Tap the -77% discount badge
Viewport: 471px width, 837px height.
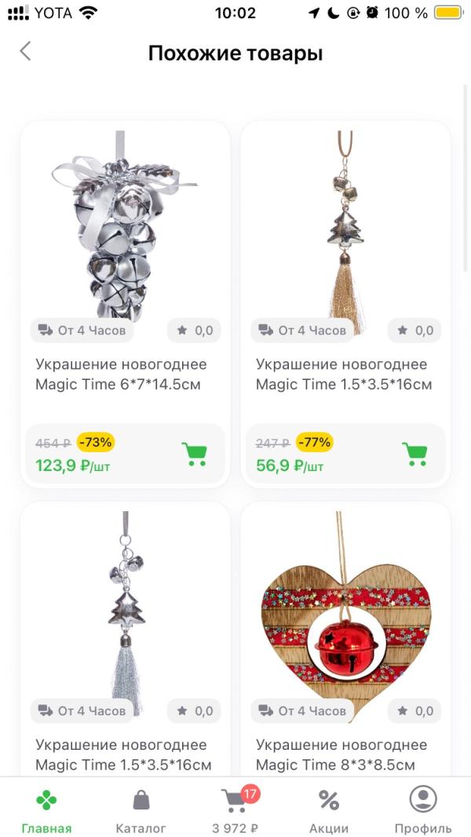(315, 442)
